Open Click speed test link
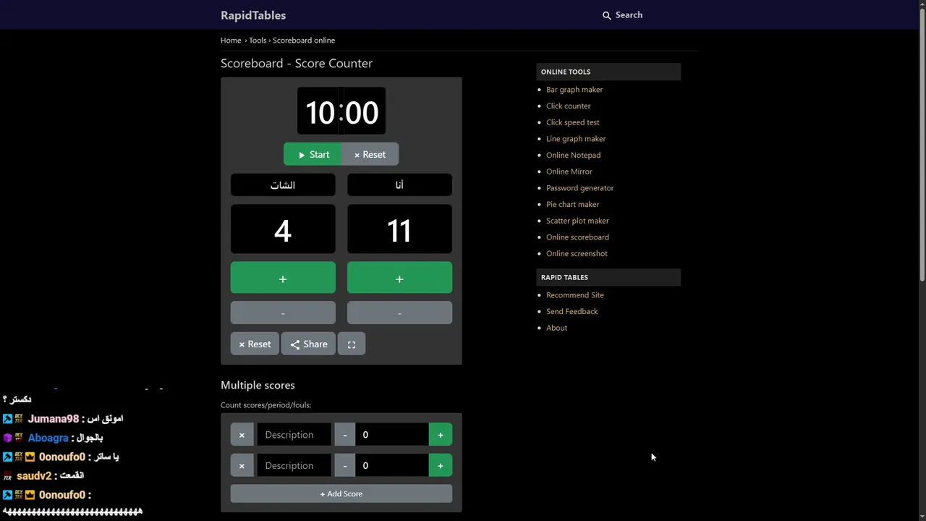The image size is (926, 521). point(572,122)
